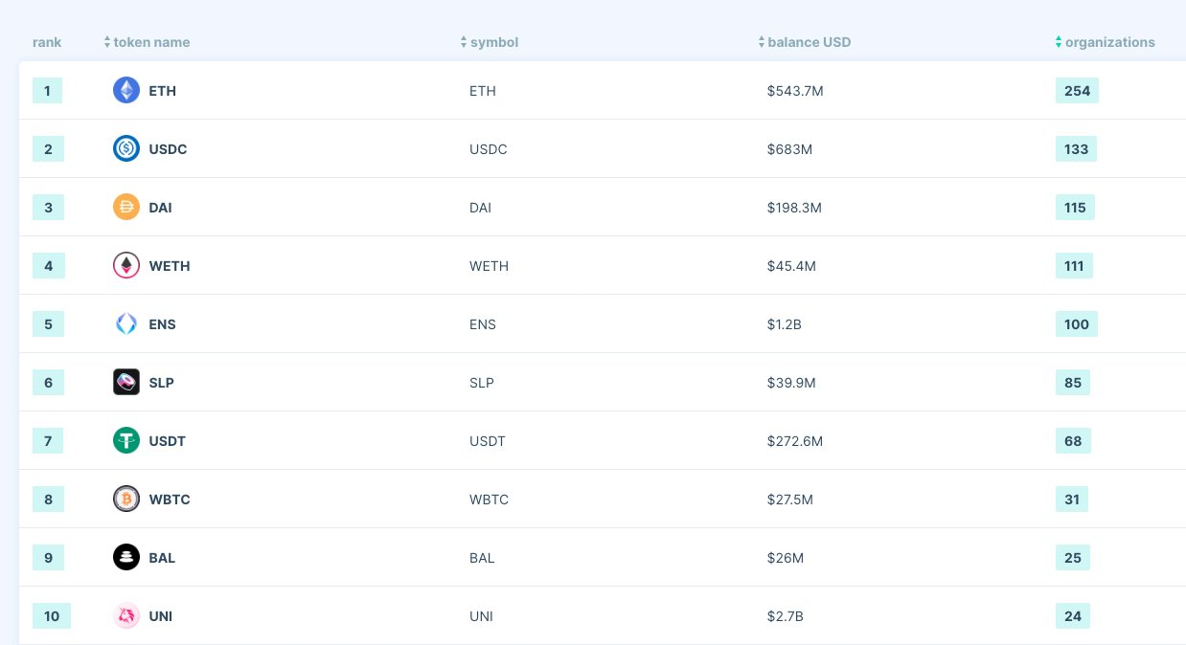1186x645 pixels.
Task: Open the ETH token name link
Action: click(x=163, y=91)
